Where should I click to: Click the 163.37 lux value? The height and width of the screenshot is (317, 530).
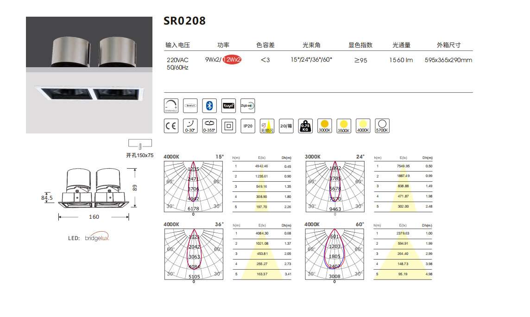point(262,274)
